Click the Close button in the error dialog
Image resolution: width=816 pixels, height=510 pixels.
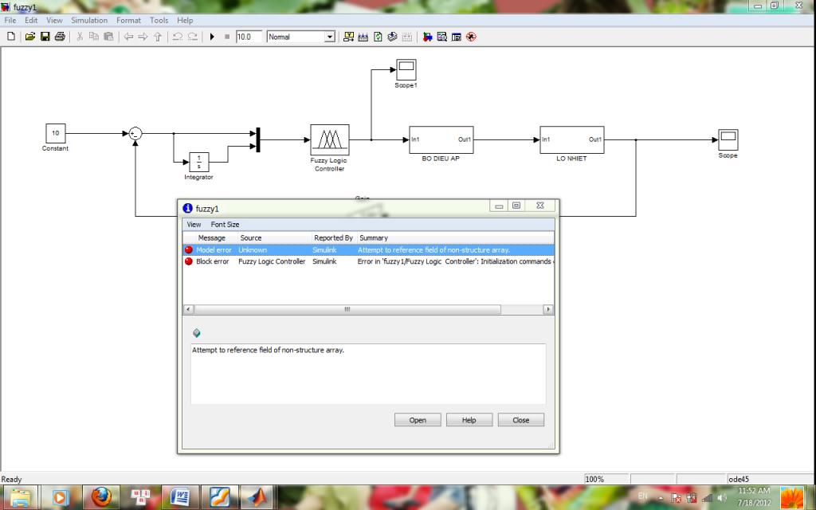point(520,420)
